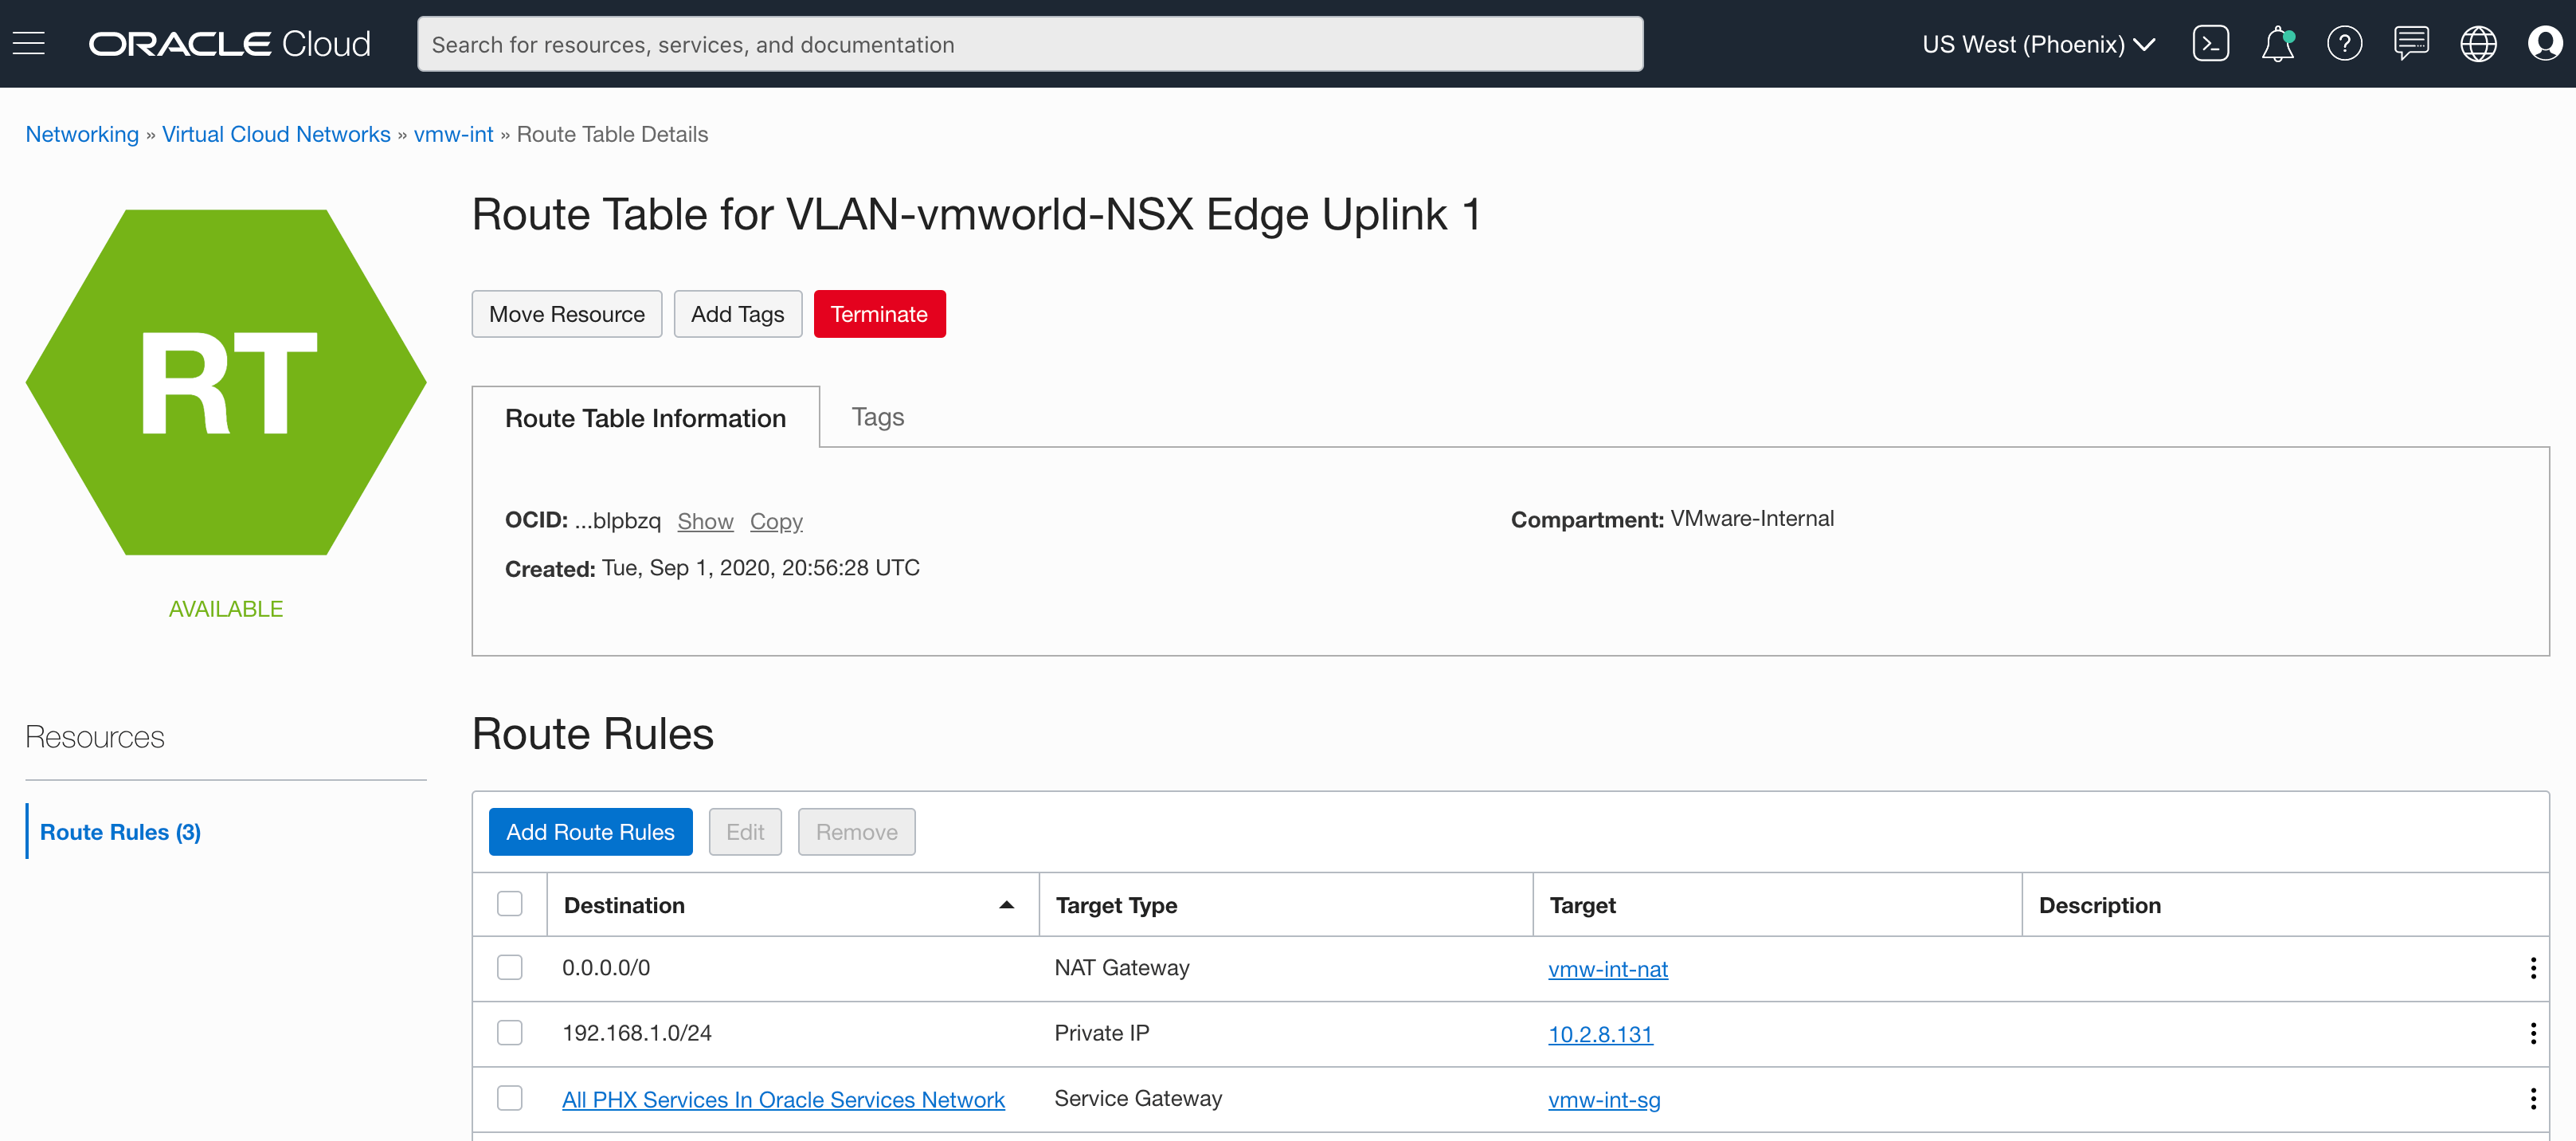Sort rules by Destination column arrow

tap(1006, 905)
